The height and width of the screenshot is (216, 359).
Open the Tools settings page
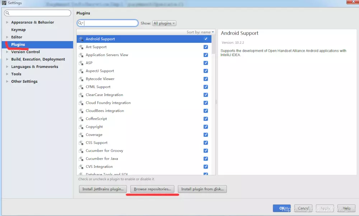16,74
